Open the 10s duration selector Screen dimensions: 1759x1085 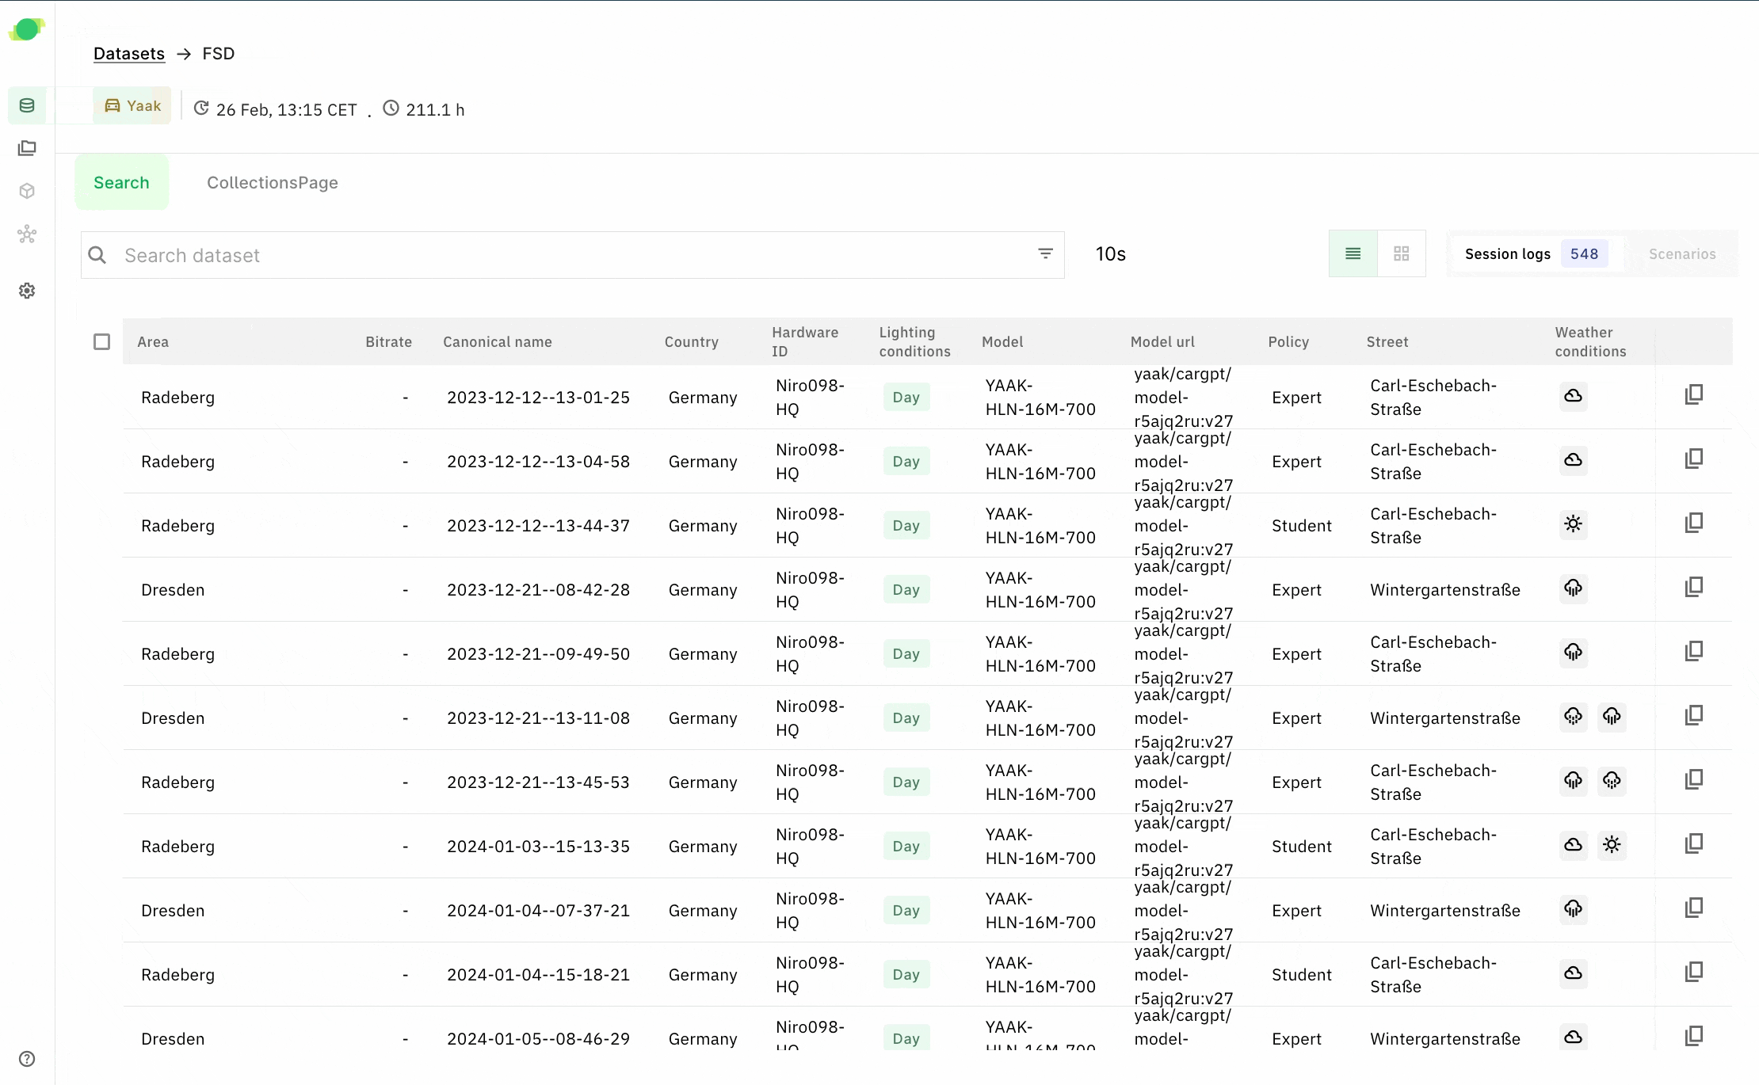[1110, 254]
